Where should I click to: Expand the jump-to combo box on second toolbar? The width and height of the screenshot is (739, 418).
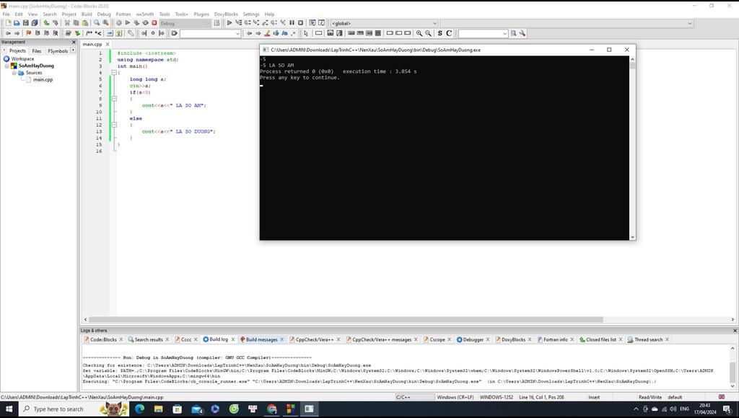[x=210, y=33]
